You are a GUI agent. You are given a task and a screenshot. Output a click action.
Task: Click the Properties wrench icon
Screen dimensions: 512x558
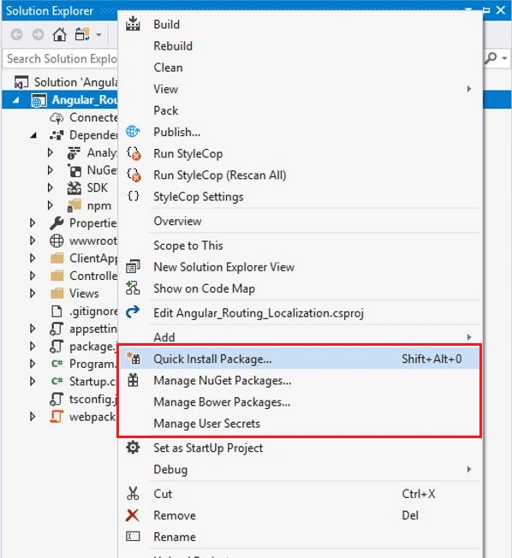(x=57, y=223)
